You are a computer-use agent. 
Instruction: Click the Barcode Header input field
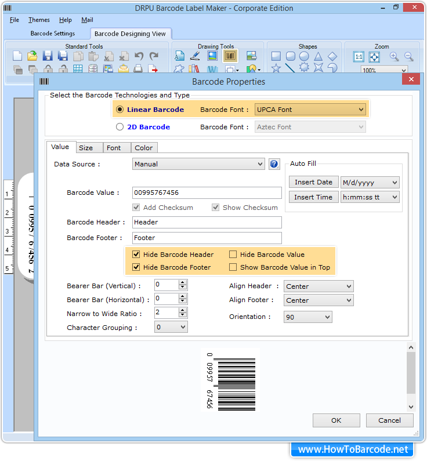click(207, 222)
